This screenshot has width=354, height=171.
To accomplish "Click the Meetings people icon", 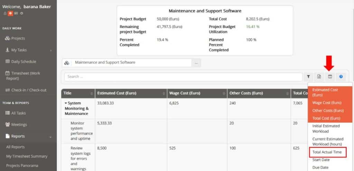I will (8, 124).
